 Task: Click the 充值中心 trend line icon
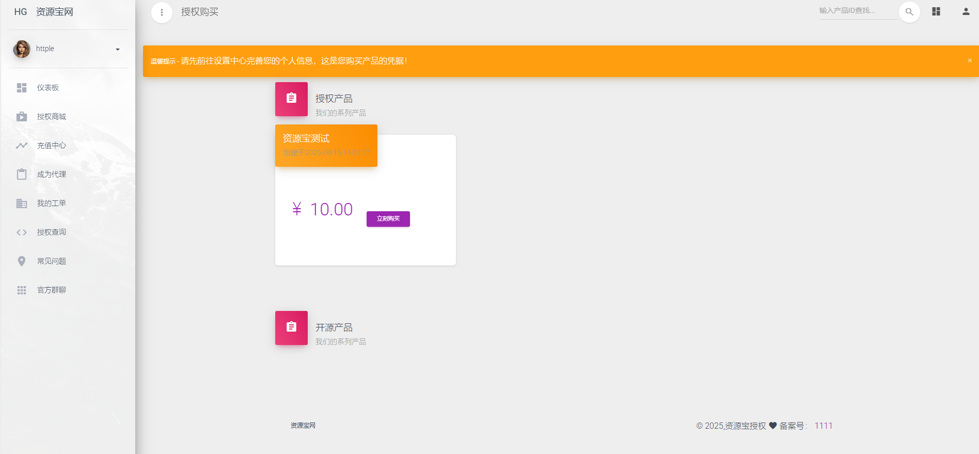[x=22, y=146]
